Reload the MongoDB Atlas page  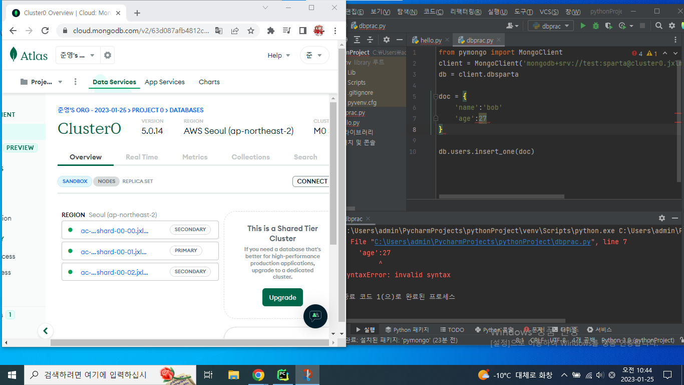click(45, 31)
